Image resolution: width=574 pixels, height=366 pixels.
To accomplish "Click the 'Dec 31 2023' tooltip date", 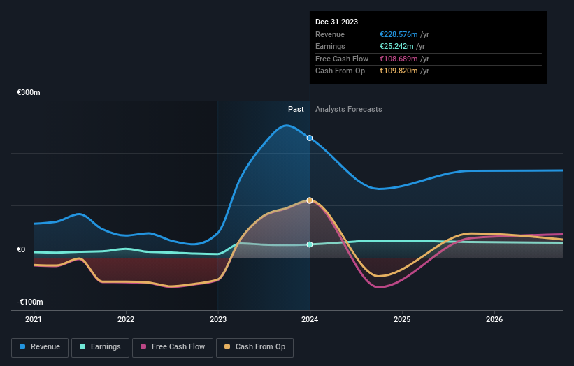I will (336, 22).
